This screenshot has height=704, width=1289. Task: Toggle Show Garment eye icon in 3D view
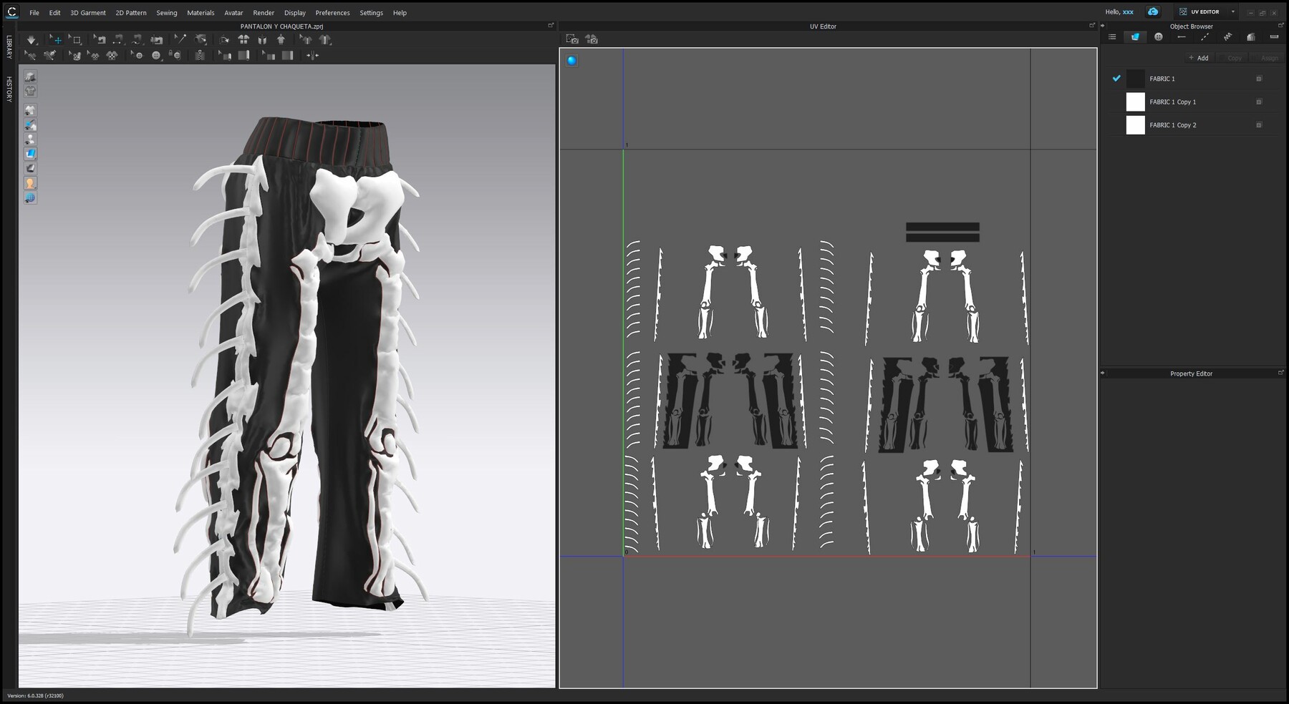coord(30,110)
